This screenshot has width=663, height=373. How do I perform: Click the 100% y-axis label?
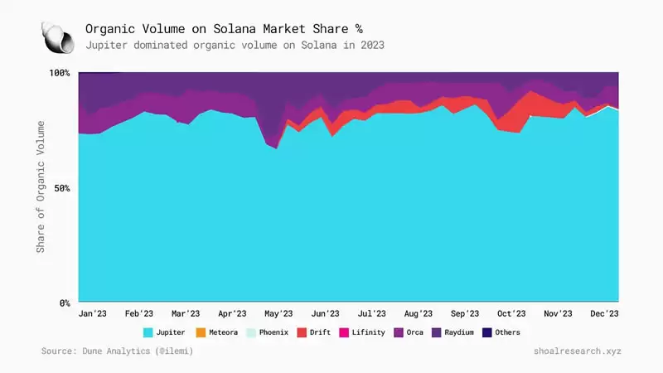(60, 73)
